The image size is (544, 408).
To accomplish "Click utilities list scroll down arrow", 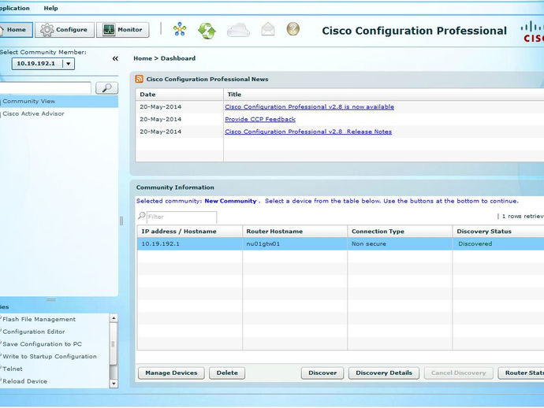I will [114, 384].
